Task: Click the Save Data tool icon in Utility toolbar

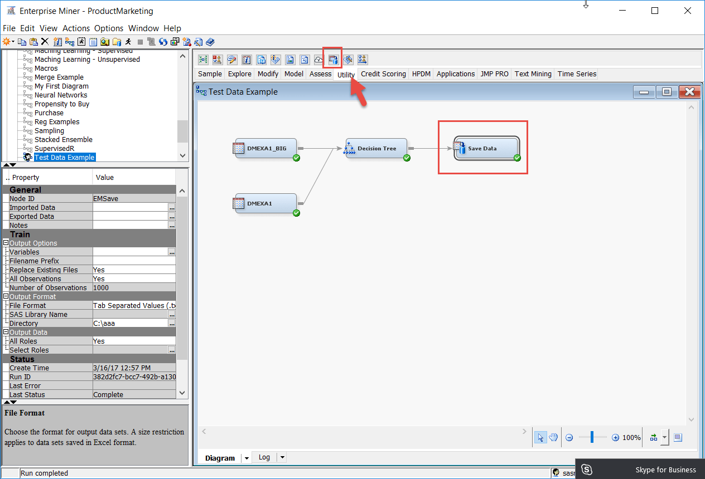Action: [333, 59]
